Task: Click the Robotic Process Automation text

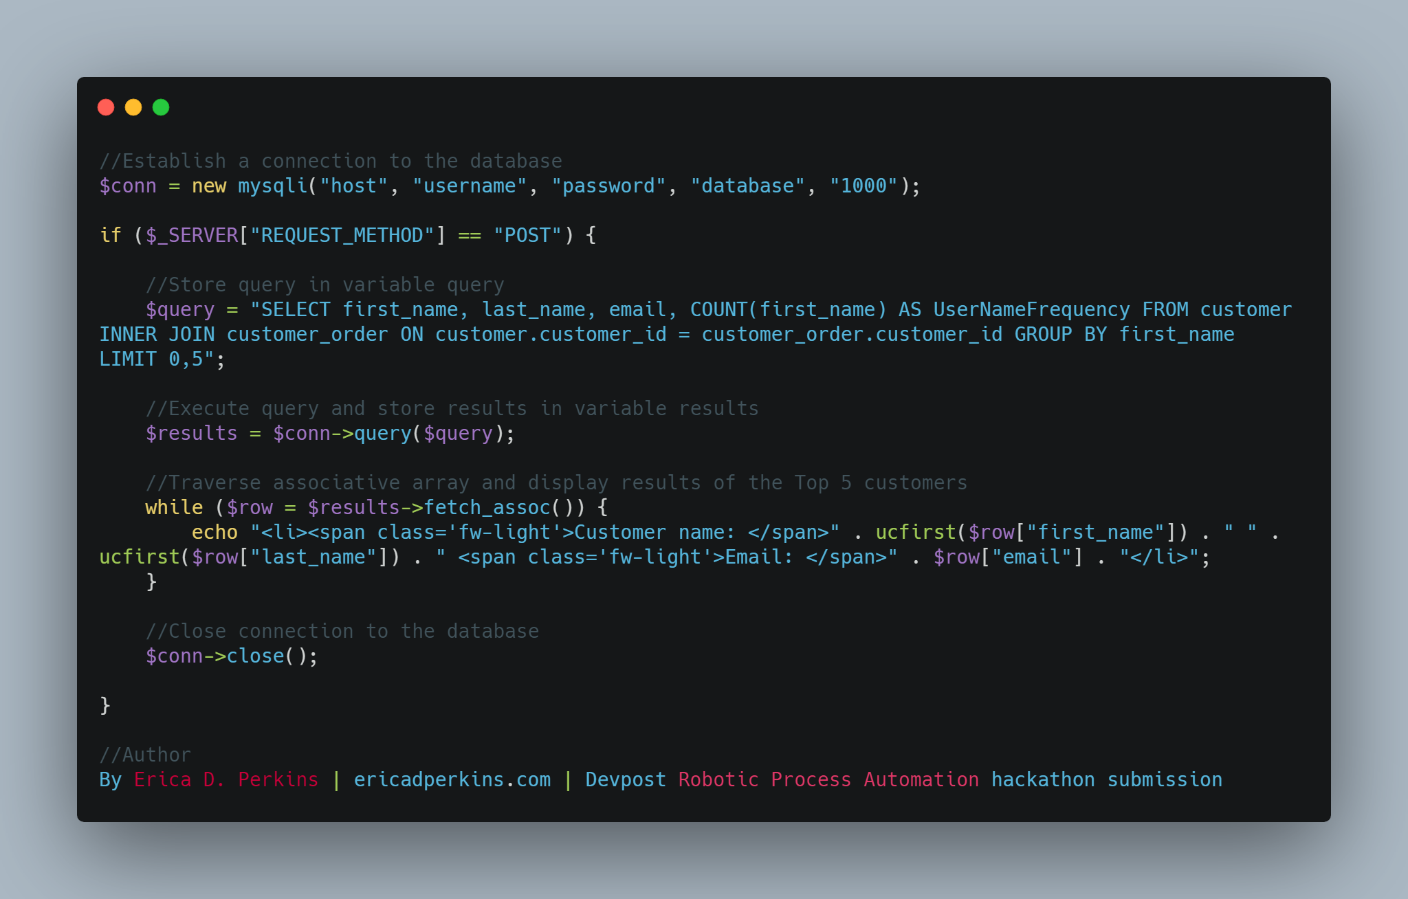Action: point(828,780)
